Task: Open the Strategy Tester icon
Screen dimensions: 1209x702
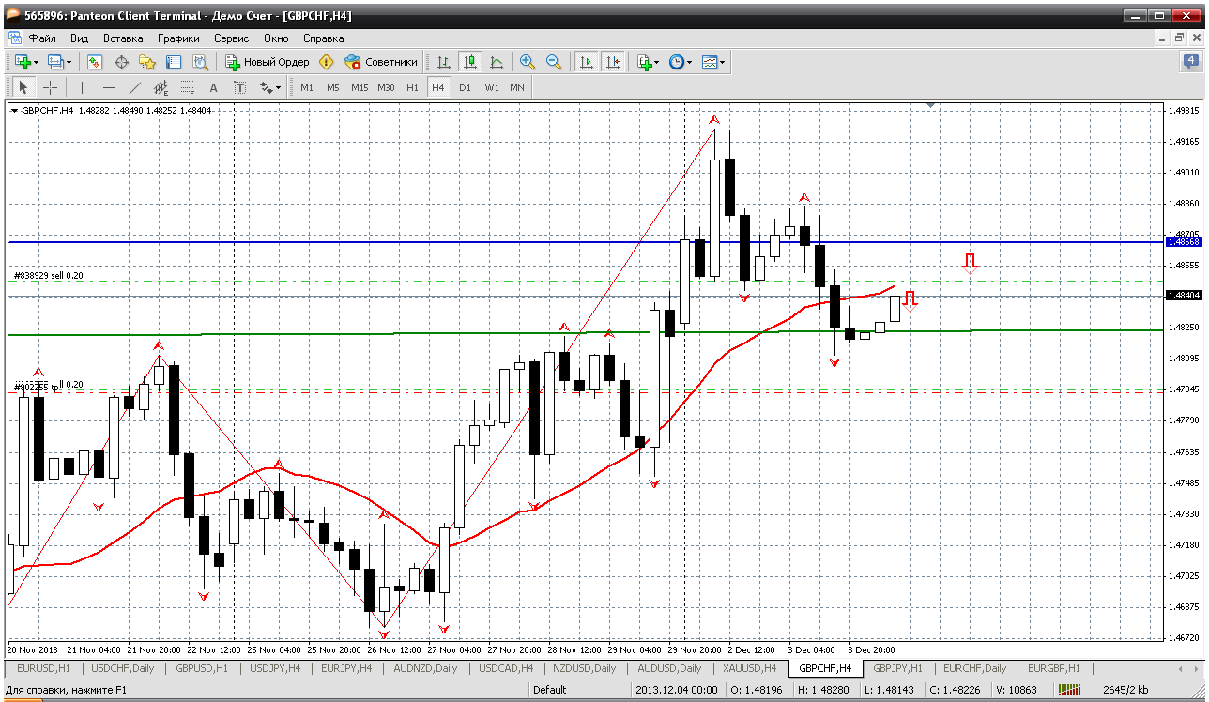Action: pyautogui.click(x=200, y=62)
